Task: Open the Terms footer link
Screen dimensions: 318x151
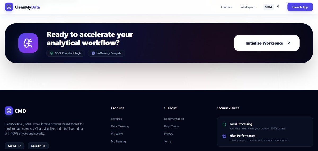Action: pyautogui.click(x=168, y=141)
